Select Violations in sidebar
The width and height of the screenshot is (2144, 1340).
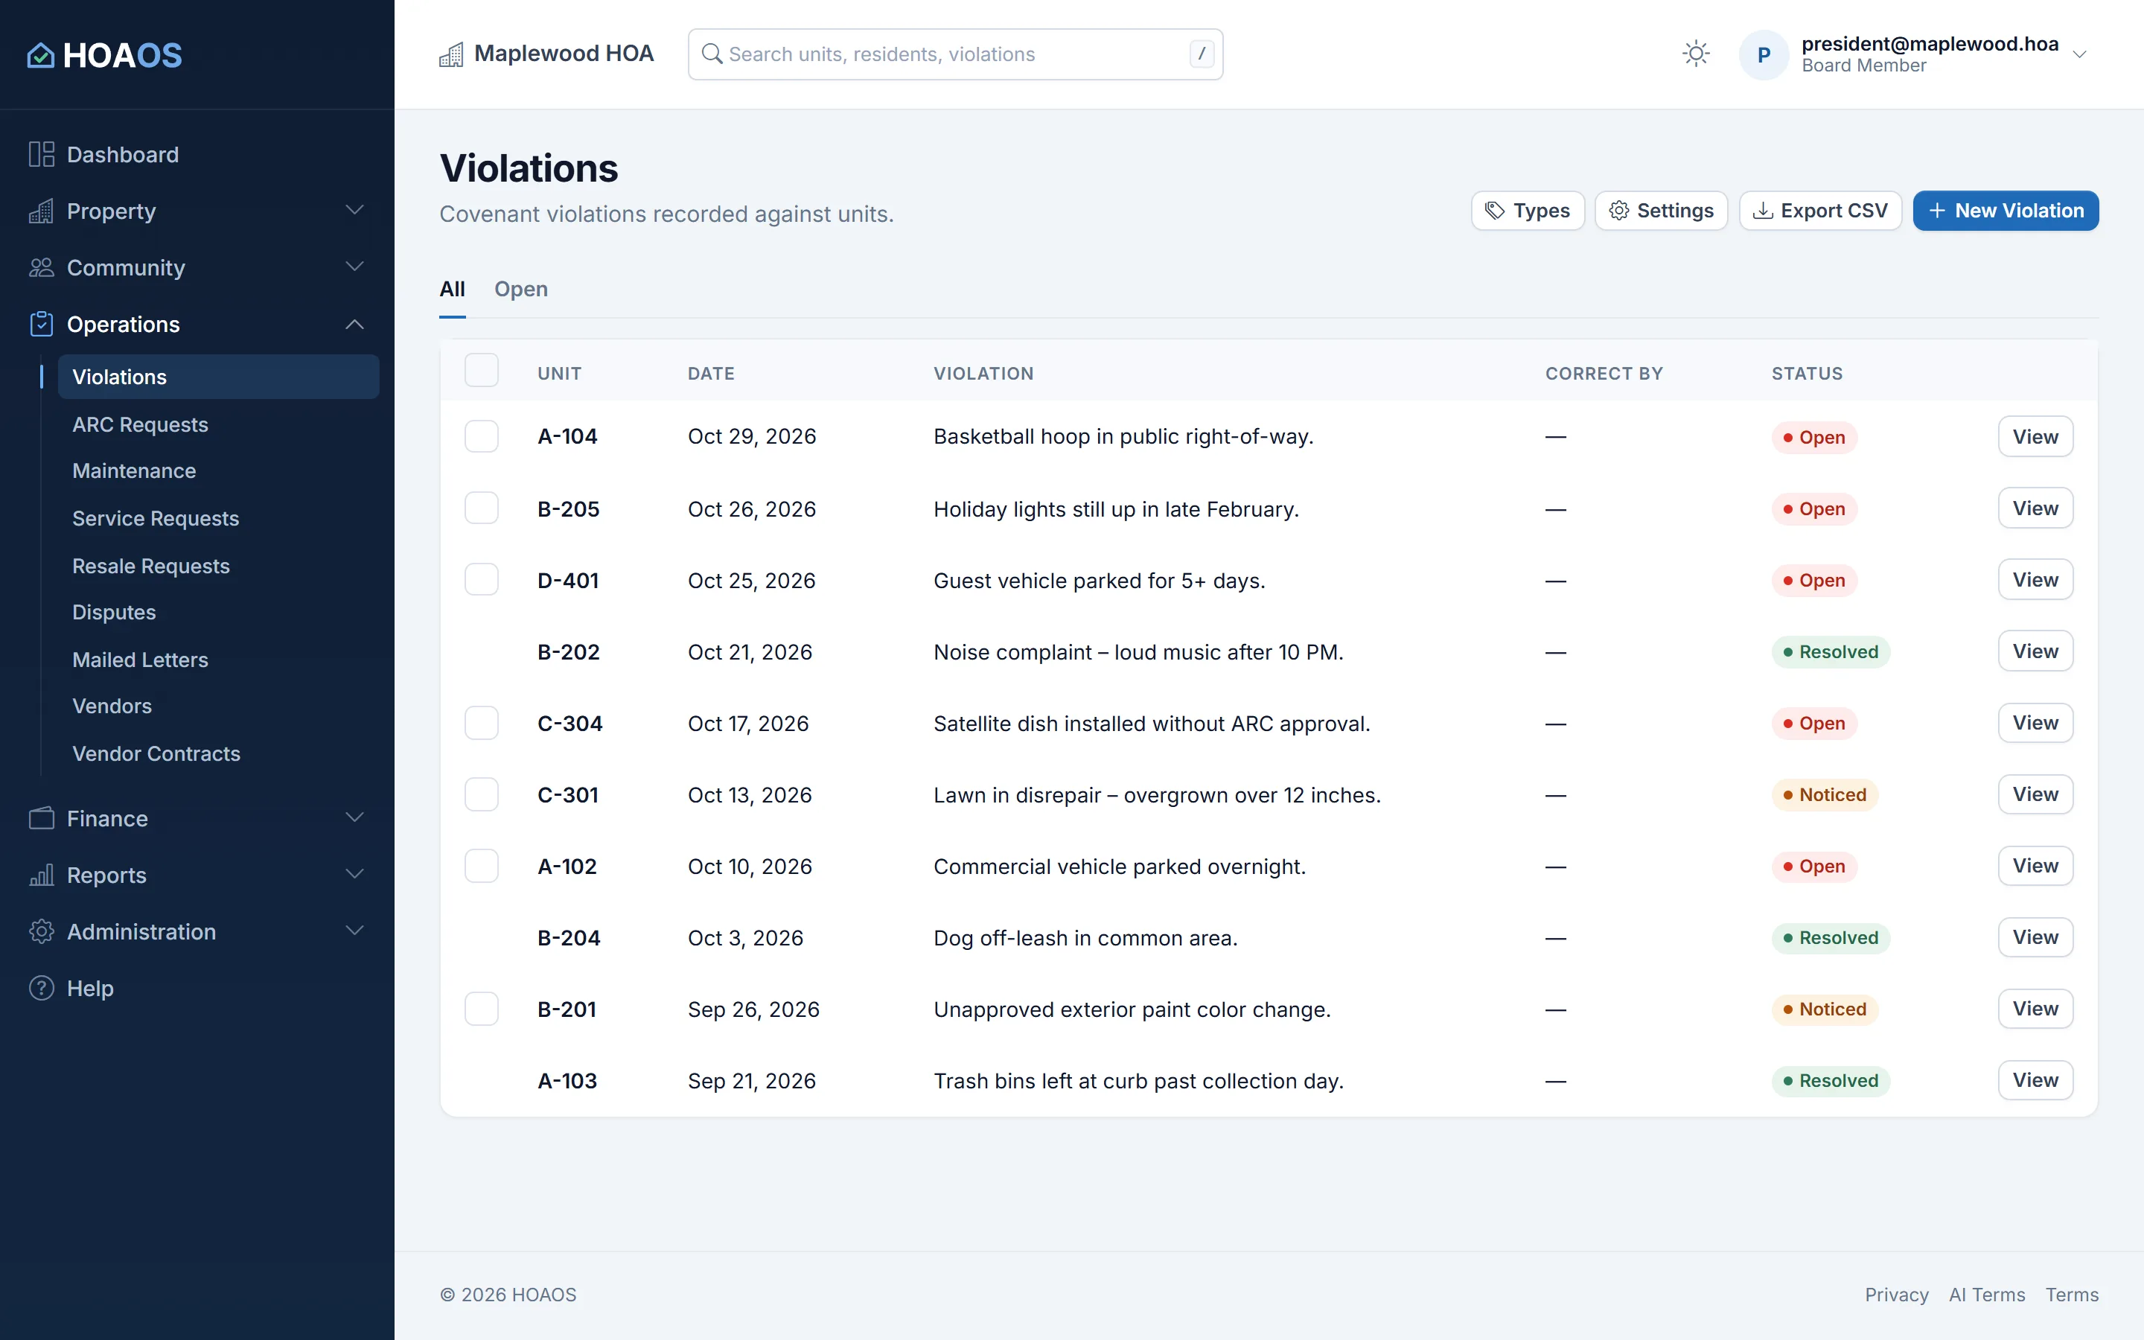point(218,377)
